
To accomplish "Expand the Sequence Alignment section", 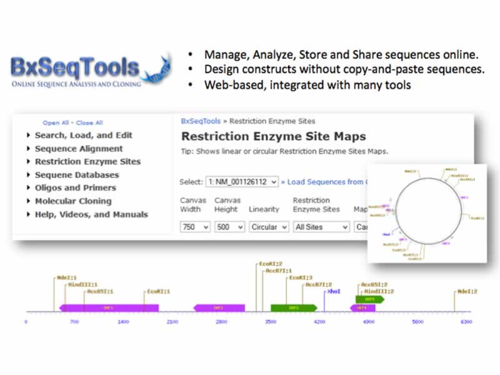I will [x=79, y=149].
